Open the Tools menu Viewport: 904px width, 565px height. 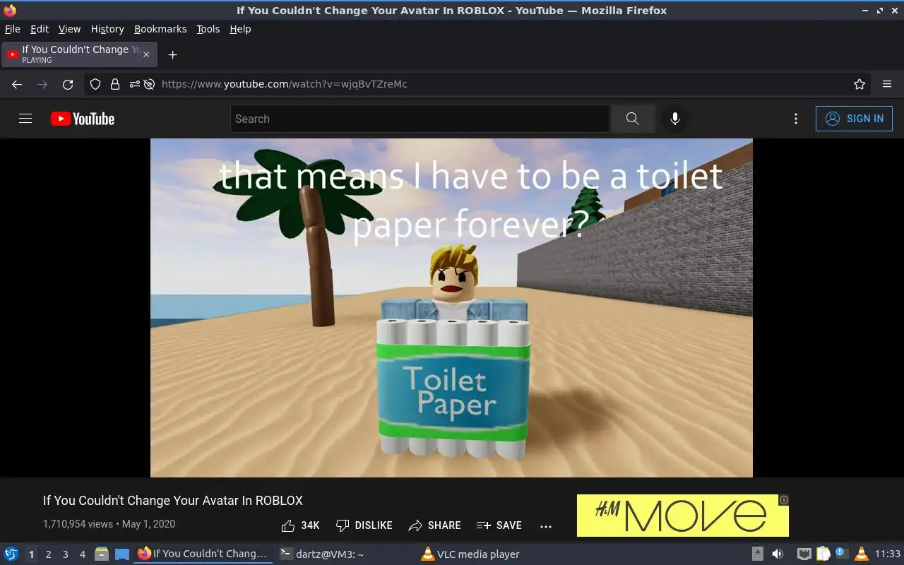point(208,29)
